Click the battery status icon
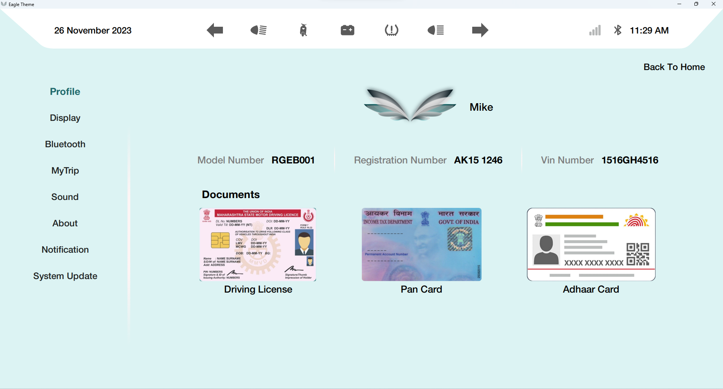Screen dimensions: 723x389 pyautogui.click(x=348, y=30)
